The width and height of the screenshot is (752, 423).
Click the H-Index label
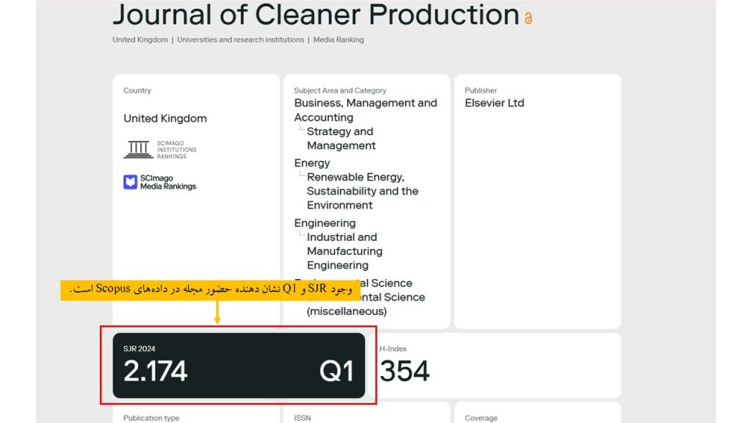pos(393,349)
